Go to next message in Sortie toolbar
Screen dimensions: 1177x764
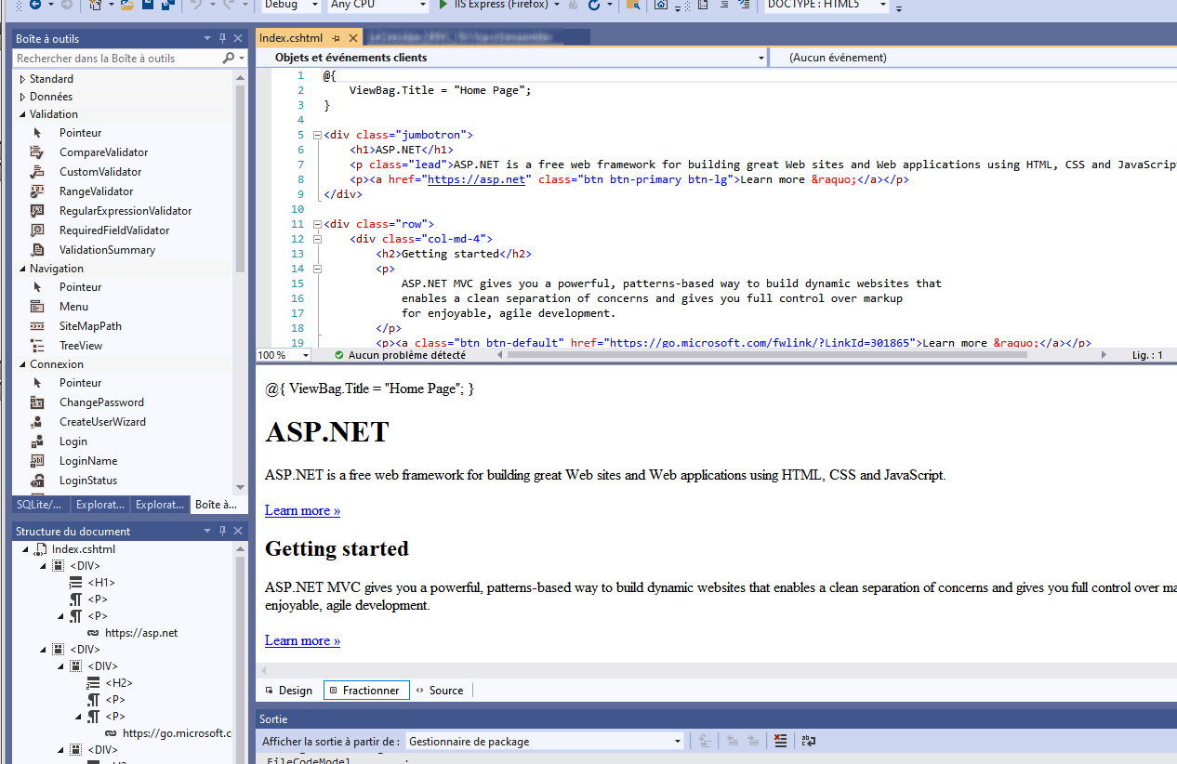[752, 741]
